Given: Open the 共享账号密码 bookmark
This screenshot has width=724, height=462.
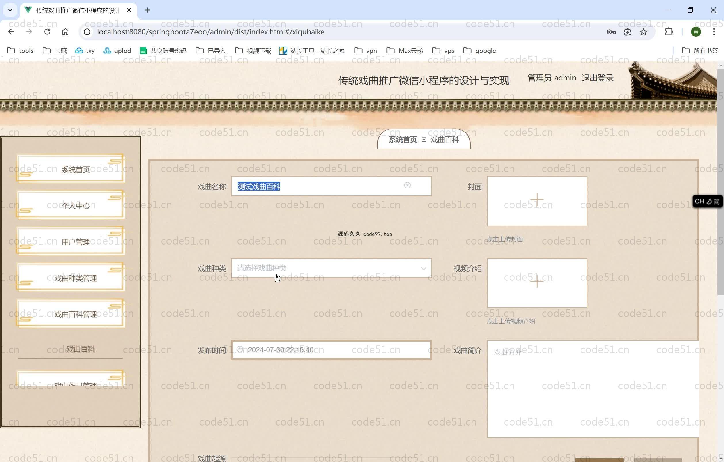Looking at the screenshot, I should (x=163, y=51).
